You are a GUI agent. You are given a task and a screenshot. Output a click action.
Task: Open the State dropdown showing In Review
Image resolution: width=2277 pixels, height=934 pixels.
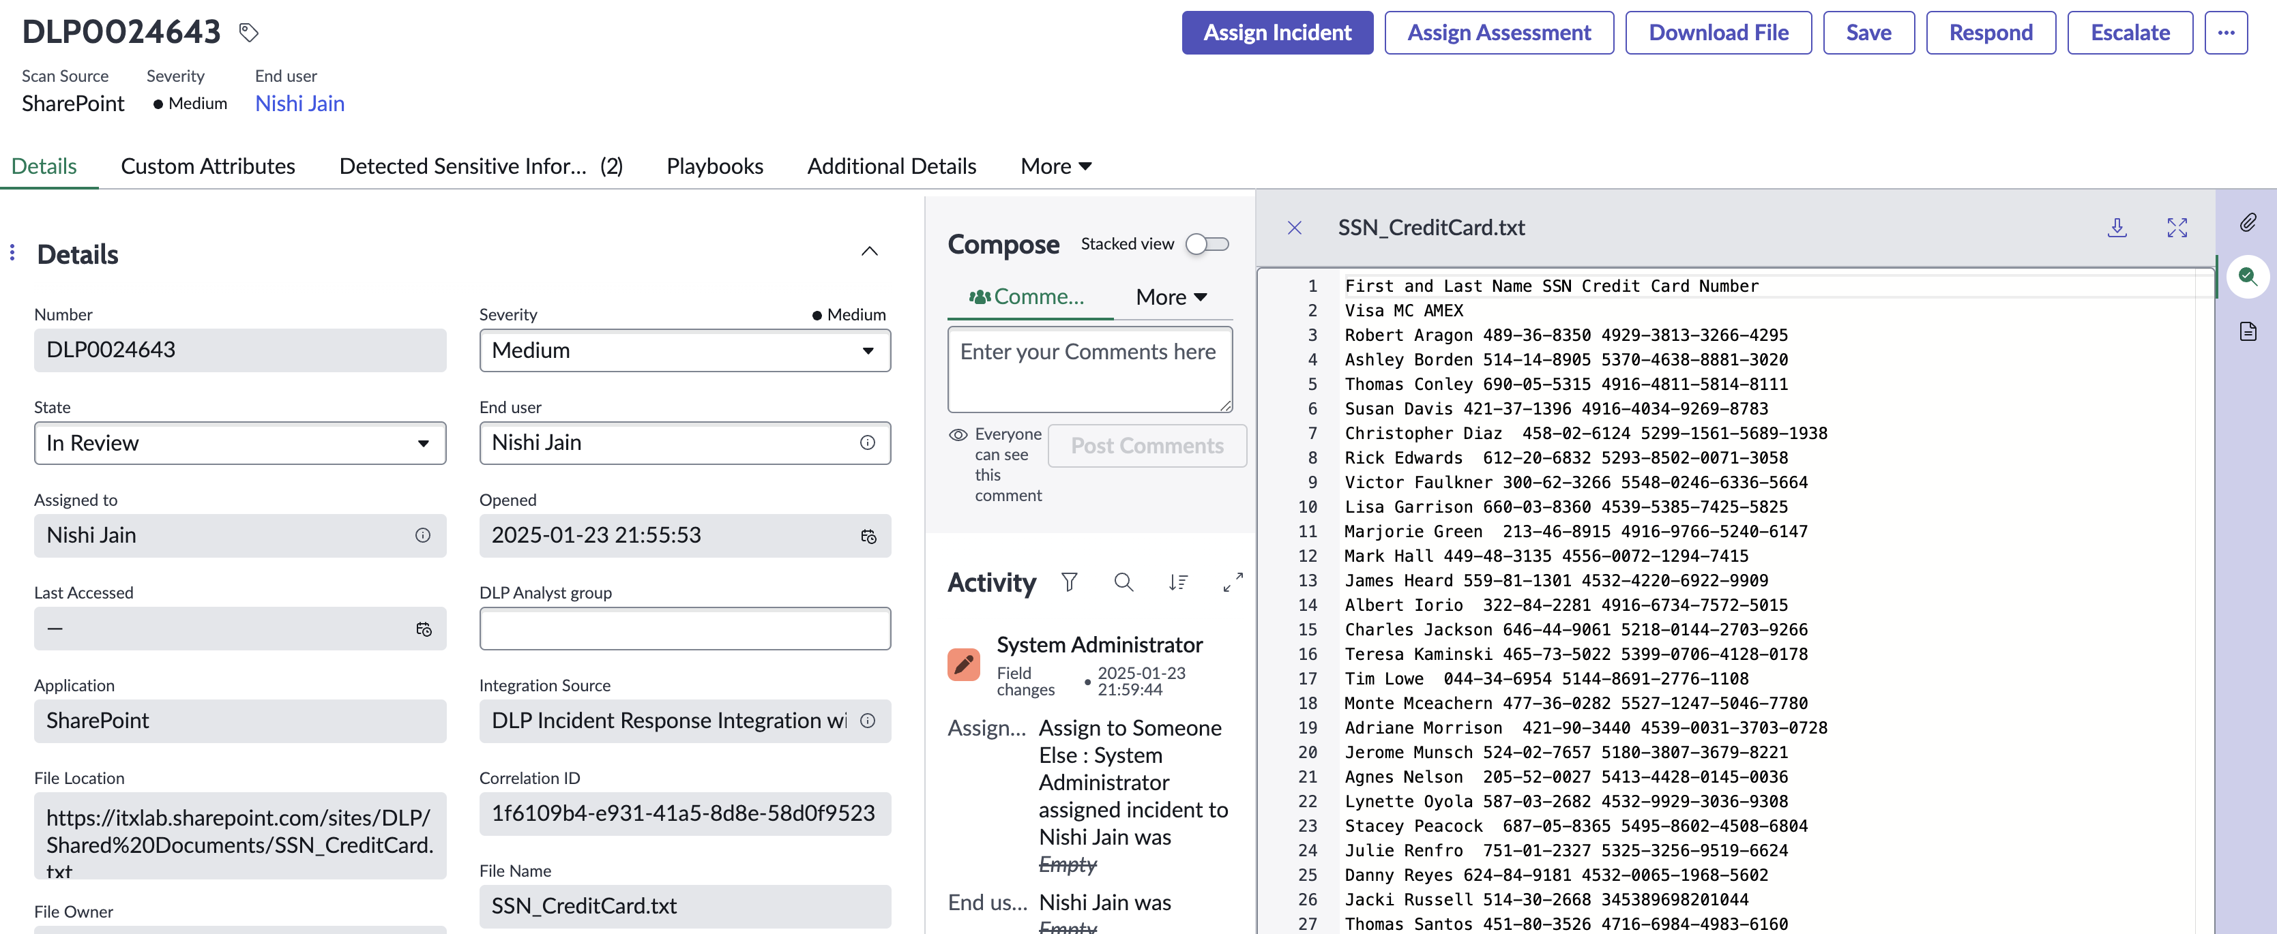click(x=240, y=444)
